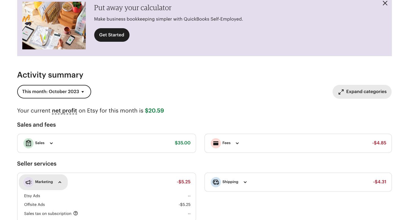415x220 pixels.
Task: Click the expand arrows icon
Action: tap(341, 92)
